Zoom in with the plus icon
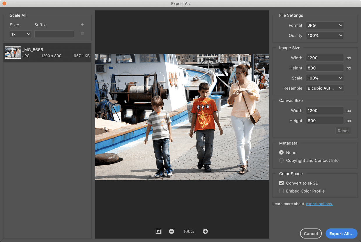361x242 pixels. (x=205, y=231)
